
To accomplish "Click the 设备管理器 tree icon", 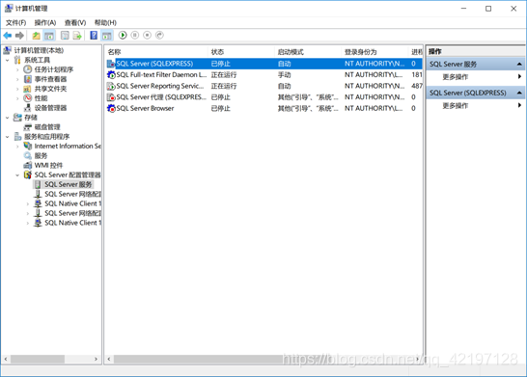I will pyautogui.click(x=28, y=108).
